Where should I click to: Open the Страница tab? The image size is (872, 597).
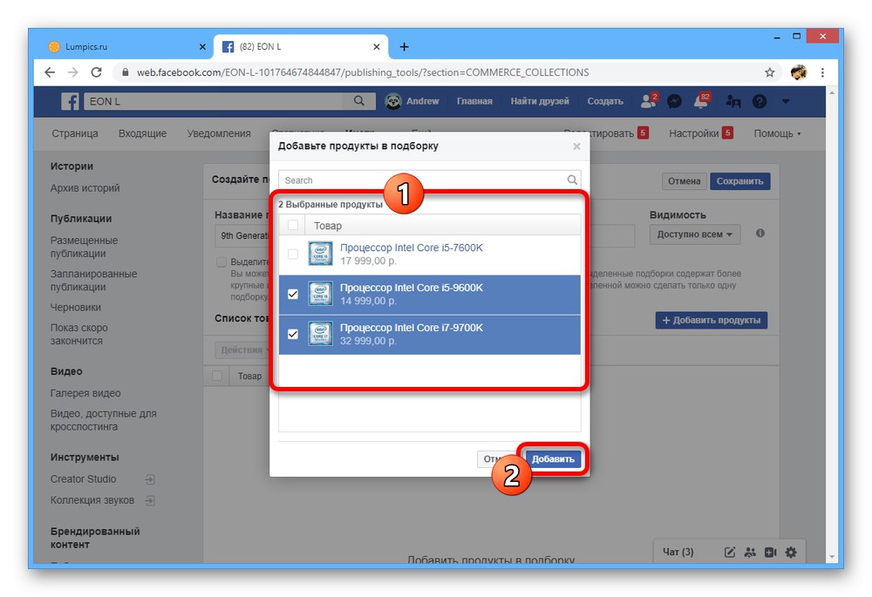point(74,133)
